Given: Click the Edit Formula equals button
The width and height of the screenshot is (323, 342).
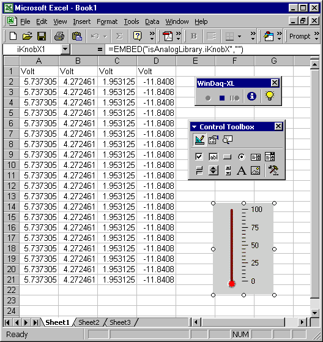Looking at the screenshot, I should 100,50.
